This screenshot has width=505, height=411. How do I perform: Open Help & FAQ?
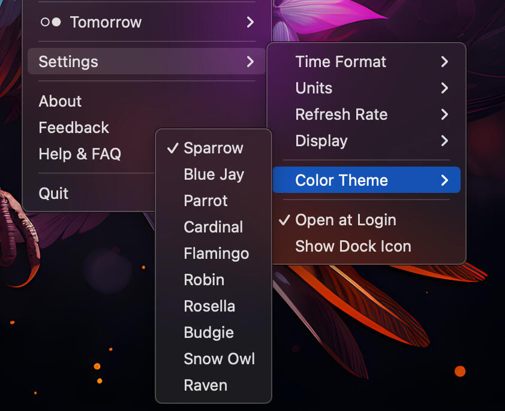point(80,154)
